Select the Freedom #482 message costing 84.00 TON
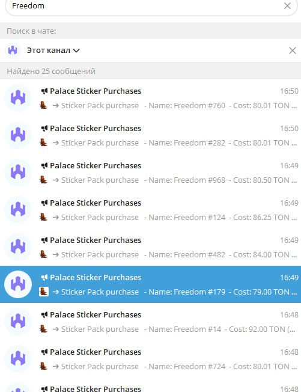Screen dimensions: 301x392 [150, 247]
